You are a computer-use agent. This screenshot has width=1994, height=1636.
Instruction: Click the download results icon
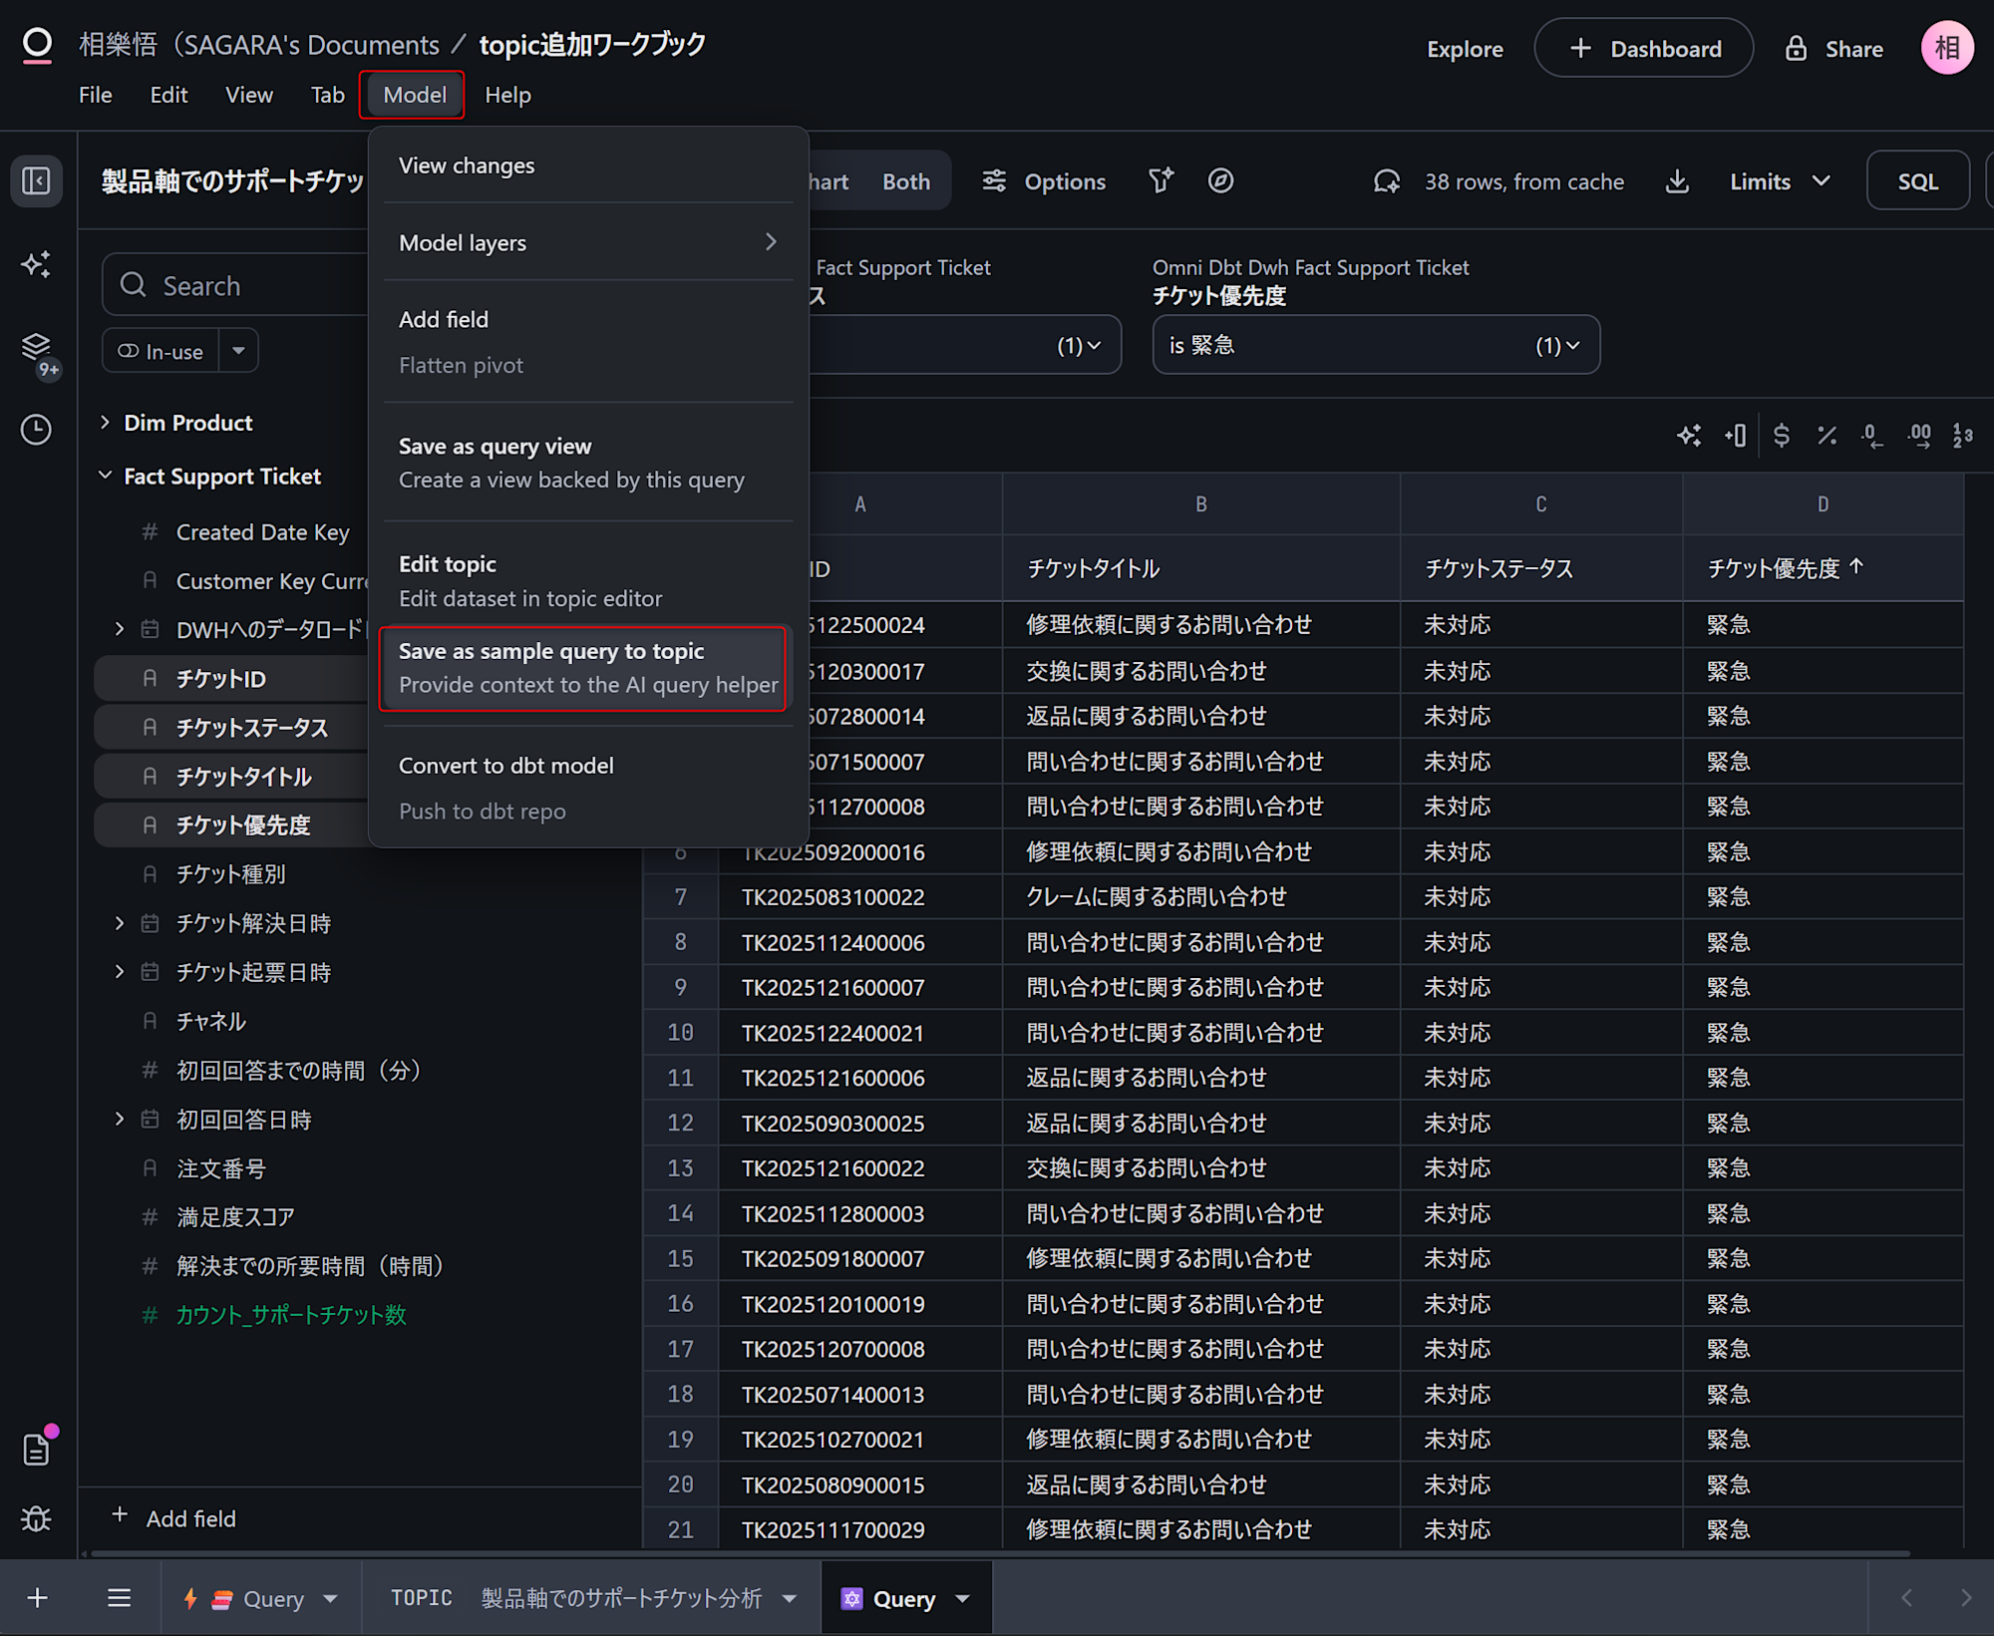[x=1677, y=181]
